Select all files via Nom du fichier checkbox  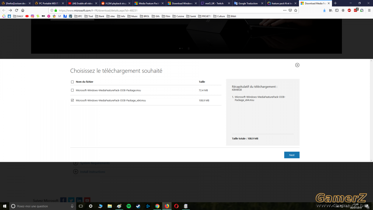coord(72,82)
